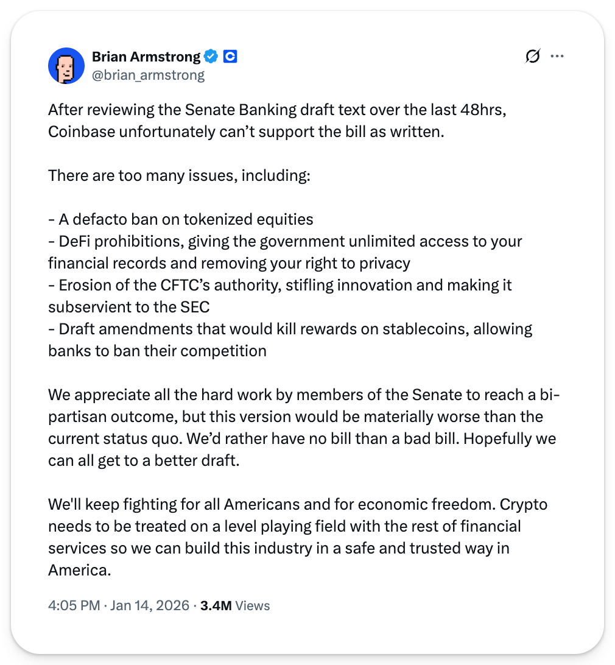
Task: Click the blue verified checkmark badge
Action: coord(211,57)
